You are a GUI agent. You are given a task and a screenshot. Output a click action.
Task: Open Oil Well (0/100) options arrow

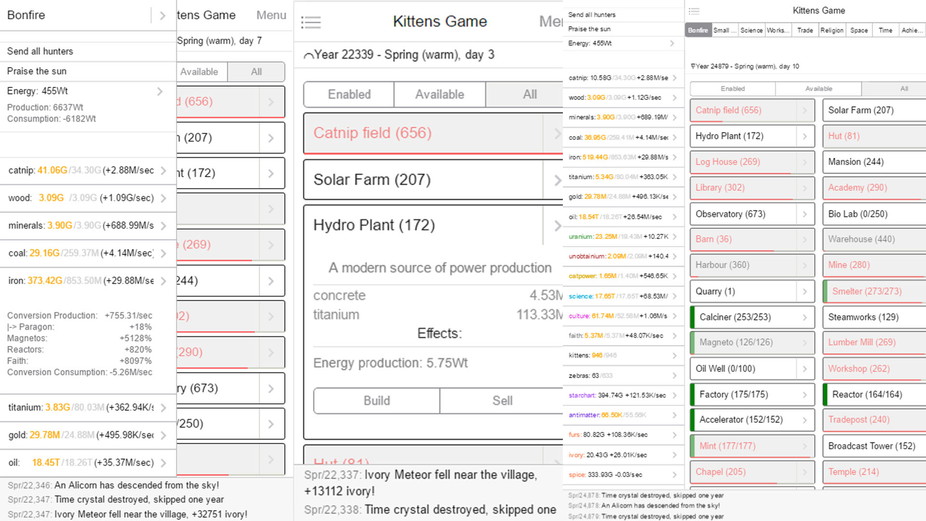coord(805,369)
